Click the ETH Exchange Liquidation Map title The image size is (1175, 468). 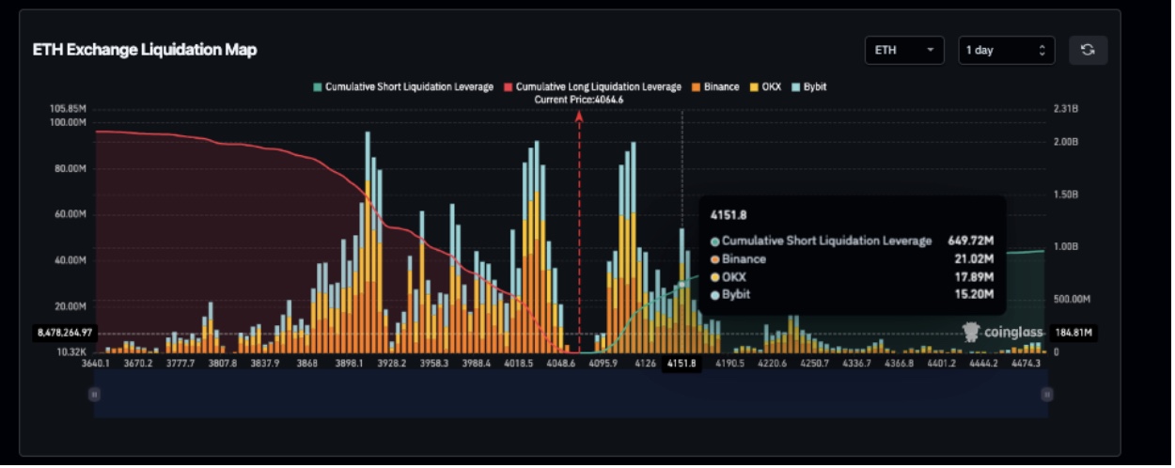coord(145,50)
